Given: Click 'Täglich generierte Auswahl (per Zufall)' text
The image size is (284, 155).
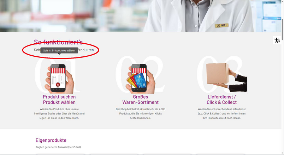Looking at the screenshot, I should tap(58, 147).
